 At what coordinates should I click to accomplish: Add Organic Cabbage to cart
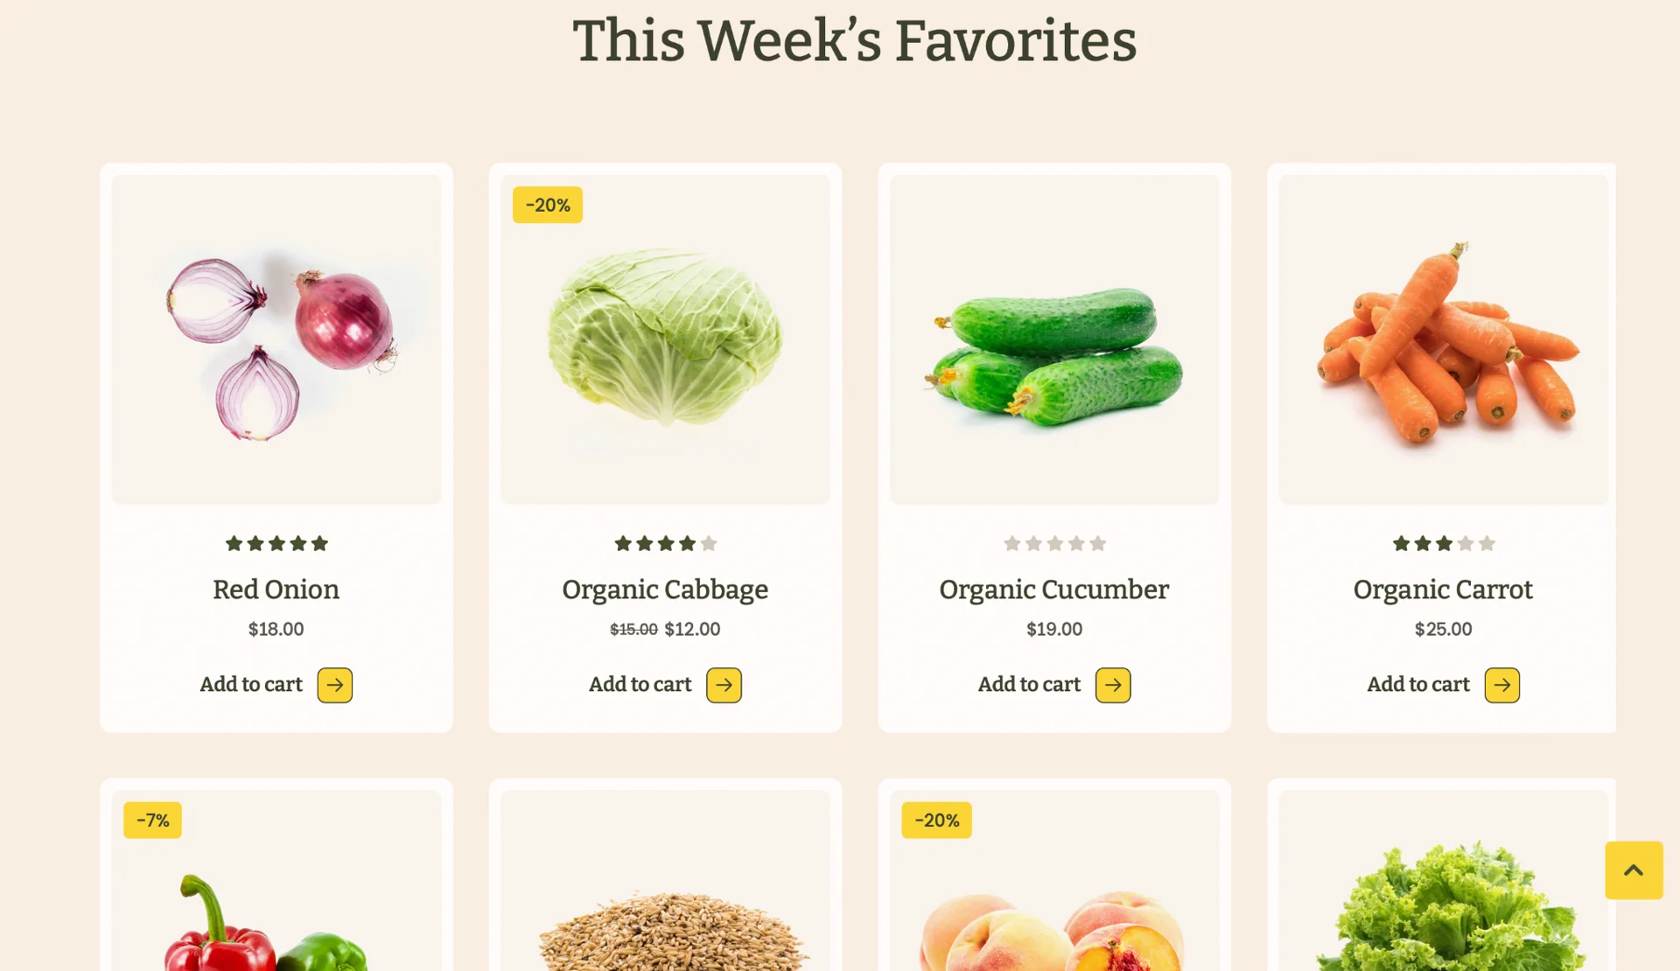pyautogui.click(x=640, y=684)
